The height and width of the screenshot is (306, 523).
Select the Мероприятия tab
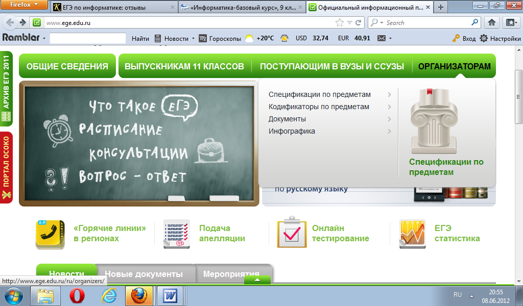coord(231,274)
